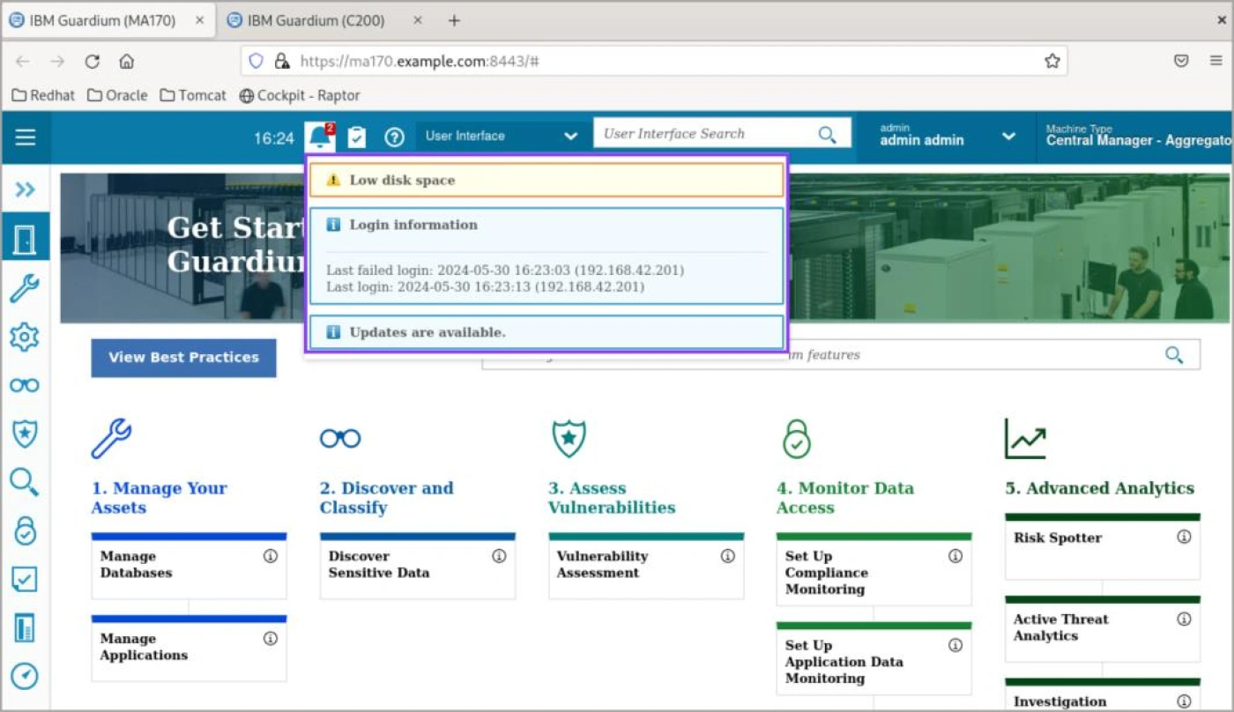Image resolution: width=1234 pixels, height=712 pixels.
Task: Switch to IBM Guardium (C200) tab
Action: (x=316, y=20)
